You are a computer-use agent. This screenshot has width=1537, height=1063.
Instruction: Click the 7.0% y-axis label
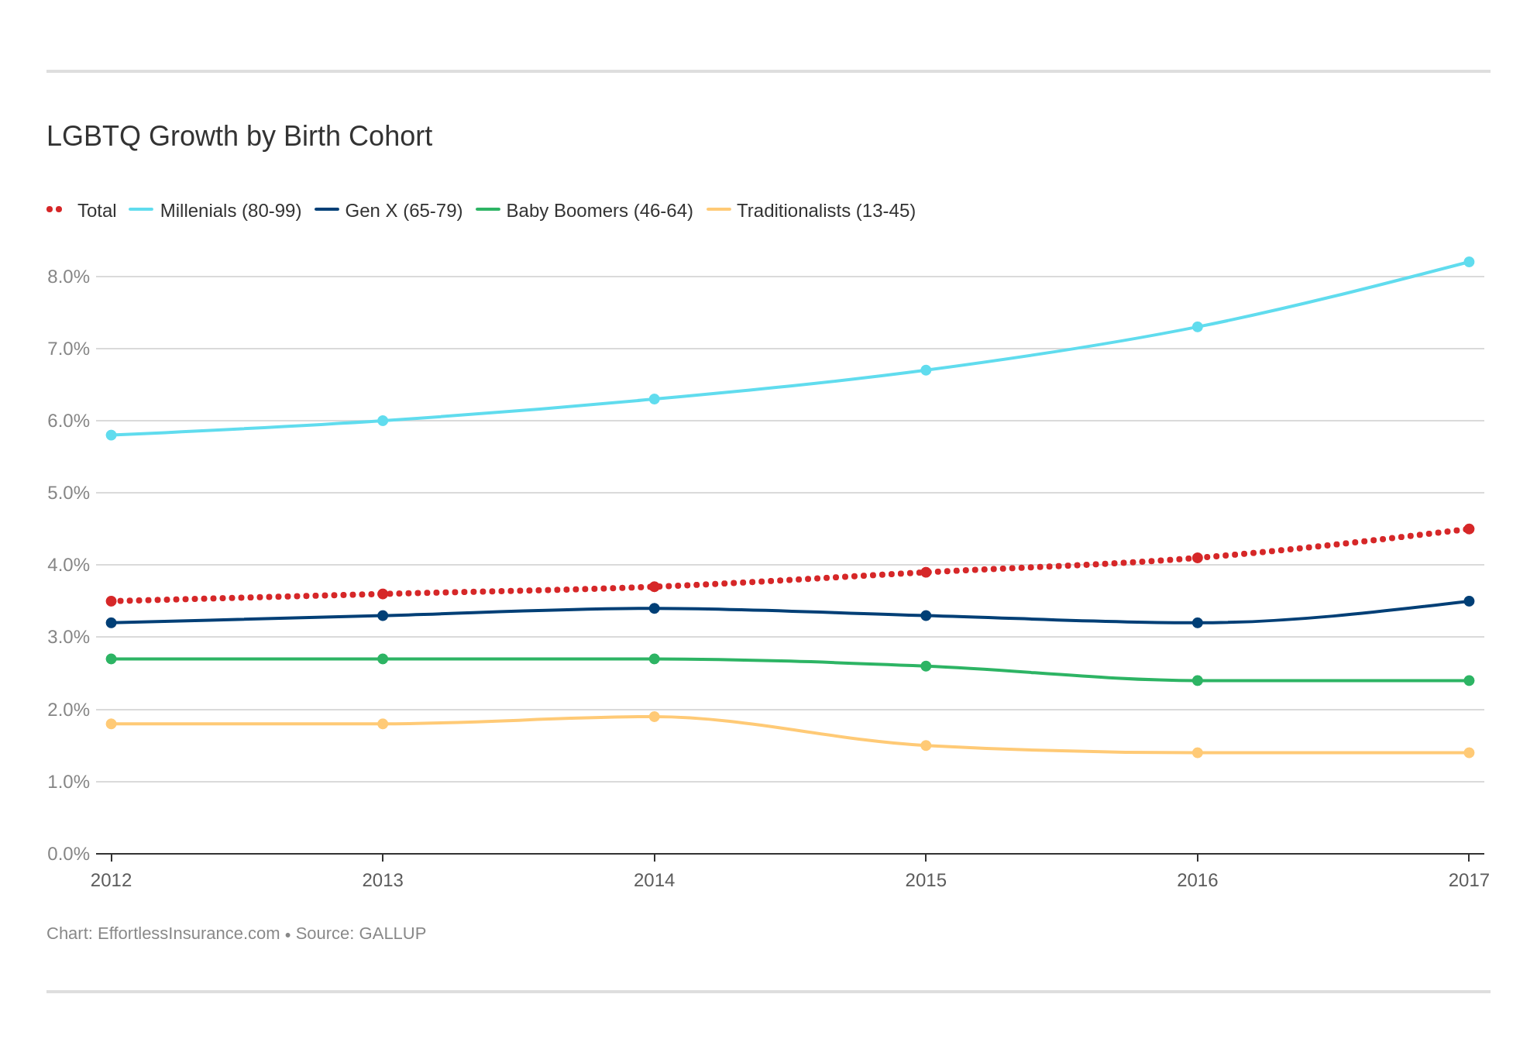(68, 349)
